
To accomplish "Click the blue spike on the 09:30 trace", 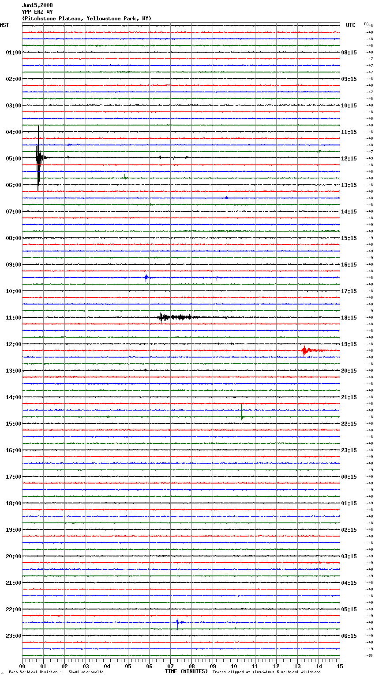I will point(146,278).
